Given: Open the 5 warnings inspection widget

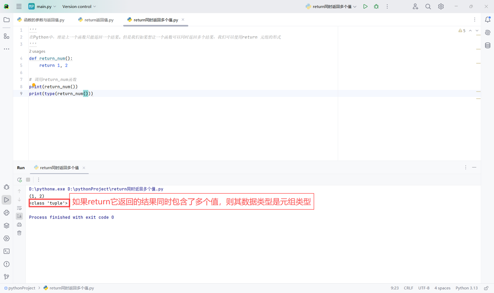Looking at the screenshot, I should pos(462,30).
